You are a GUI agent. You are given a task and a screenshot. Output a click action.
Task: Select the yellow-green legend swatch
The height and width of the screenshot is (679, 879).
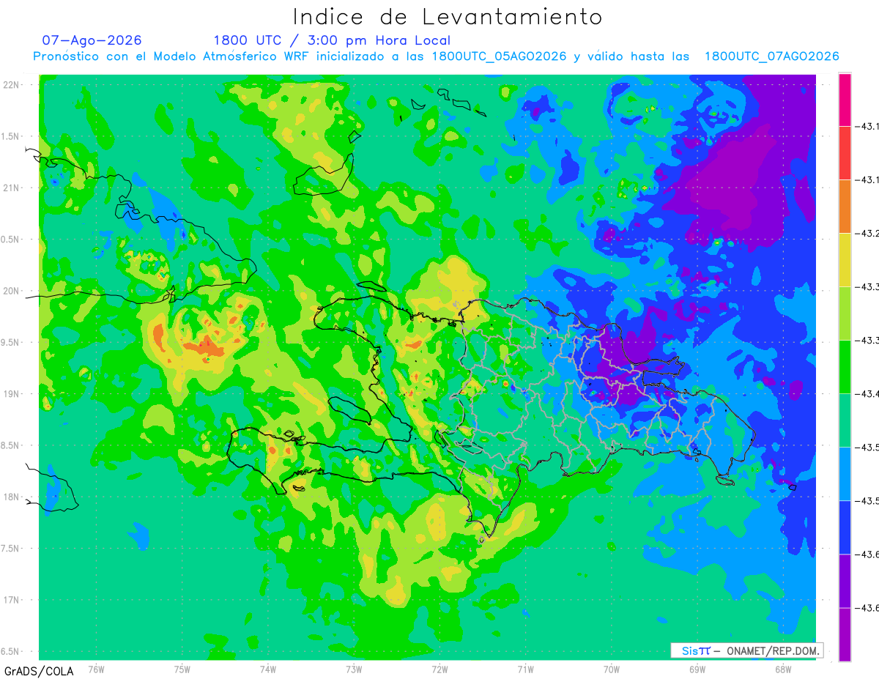click(845, 313)
